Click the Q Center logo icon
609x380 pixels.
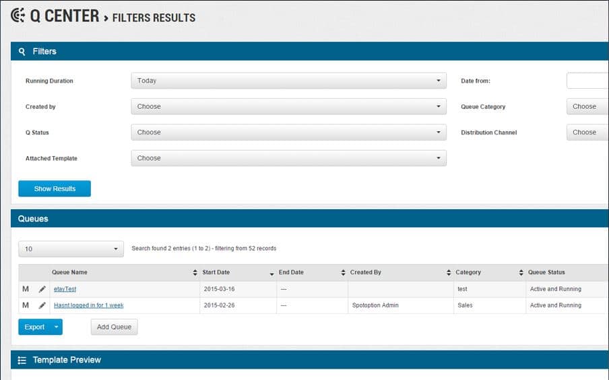tap(18, 15)
